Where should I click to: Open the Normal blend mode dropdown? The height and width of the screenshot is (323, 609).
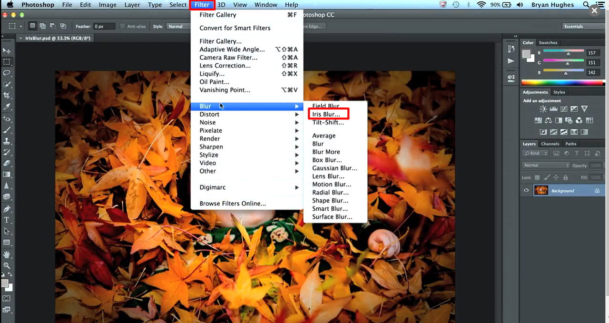click(x=545, y=165)
